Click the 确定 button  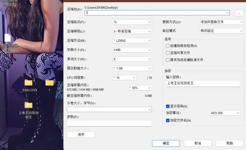coord(166,143)
